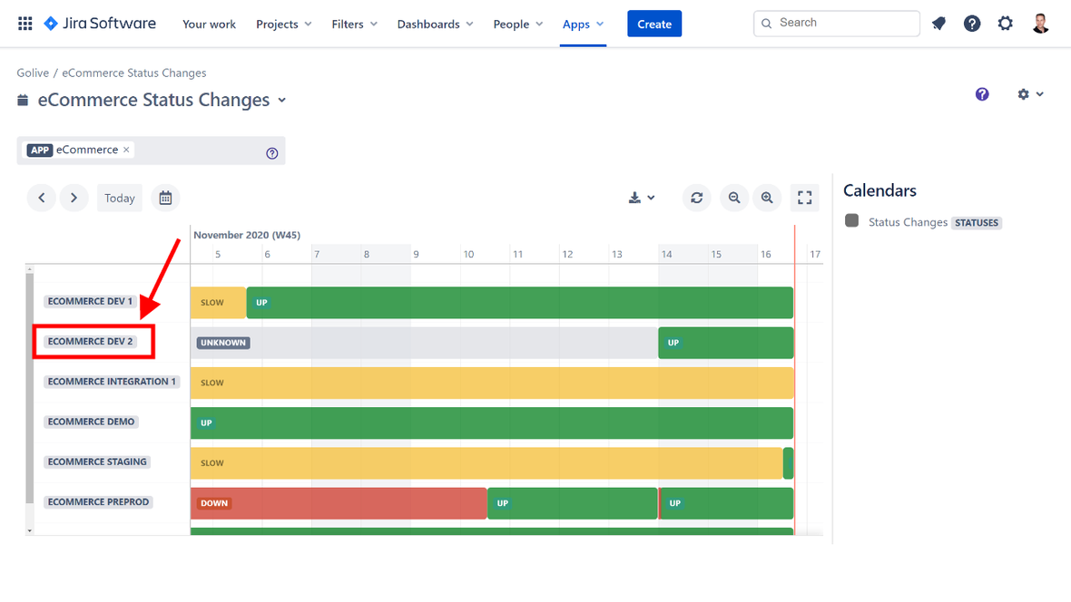Viewport: 1071px width, 602px height.
Task: Remove the eCommerce app filter tag
Action: [127, 150]
